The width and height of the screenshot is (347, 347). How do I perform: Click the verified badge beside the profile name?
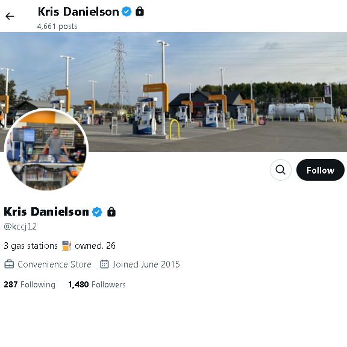click(97, 212)
